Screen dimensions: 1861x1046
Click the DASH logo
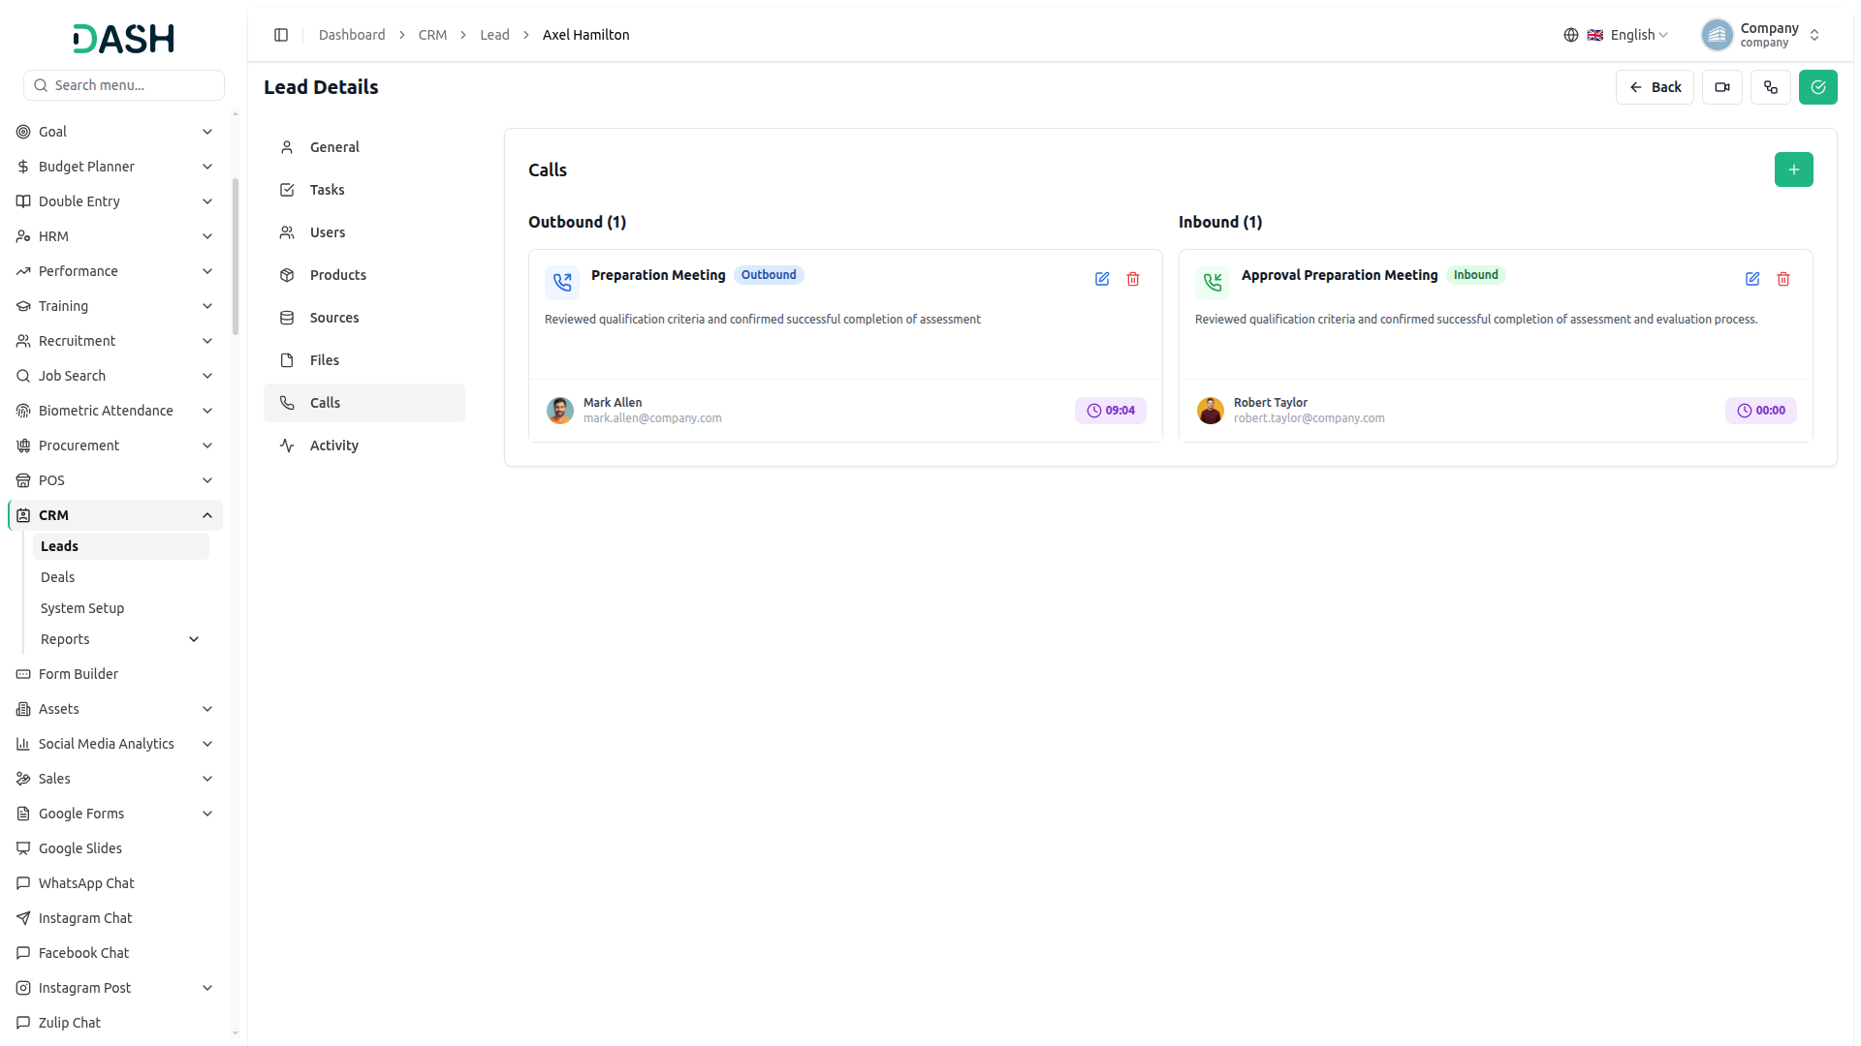[x=124, y=39]
